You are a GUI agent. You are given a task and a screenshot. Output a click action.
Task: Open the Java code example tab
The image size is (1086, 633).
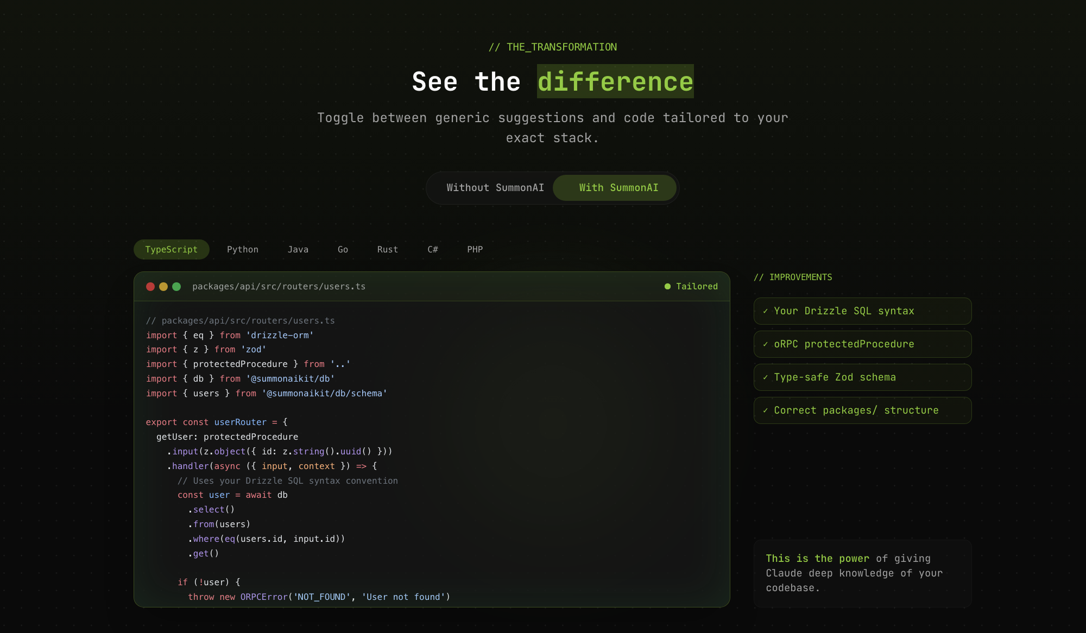coord(298,250)
